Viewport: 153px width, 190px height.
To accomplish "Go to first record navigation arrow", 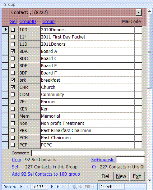I will click(x=21, y=187).
